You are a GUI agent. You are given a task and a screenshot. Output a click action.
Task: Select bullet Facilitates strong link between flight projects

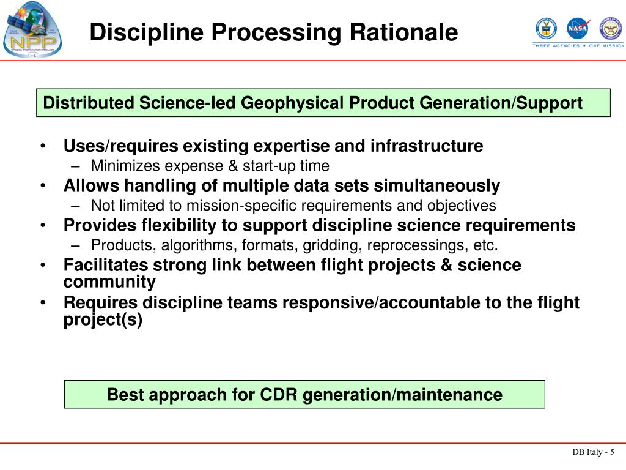coord(292,274)
